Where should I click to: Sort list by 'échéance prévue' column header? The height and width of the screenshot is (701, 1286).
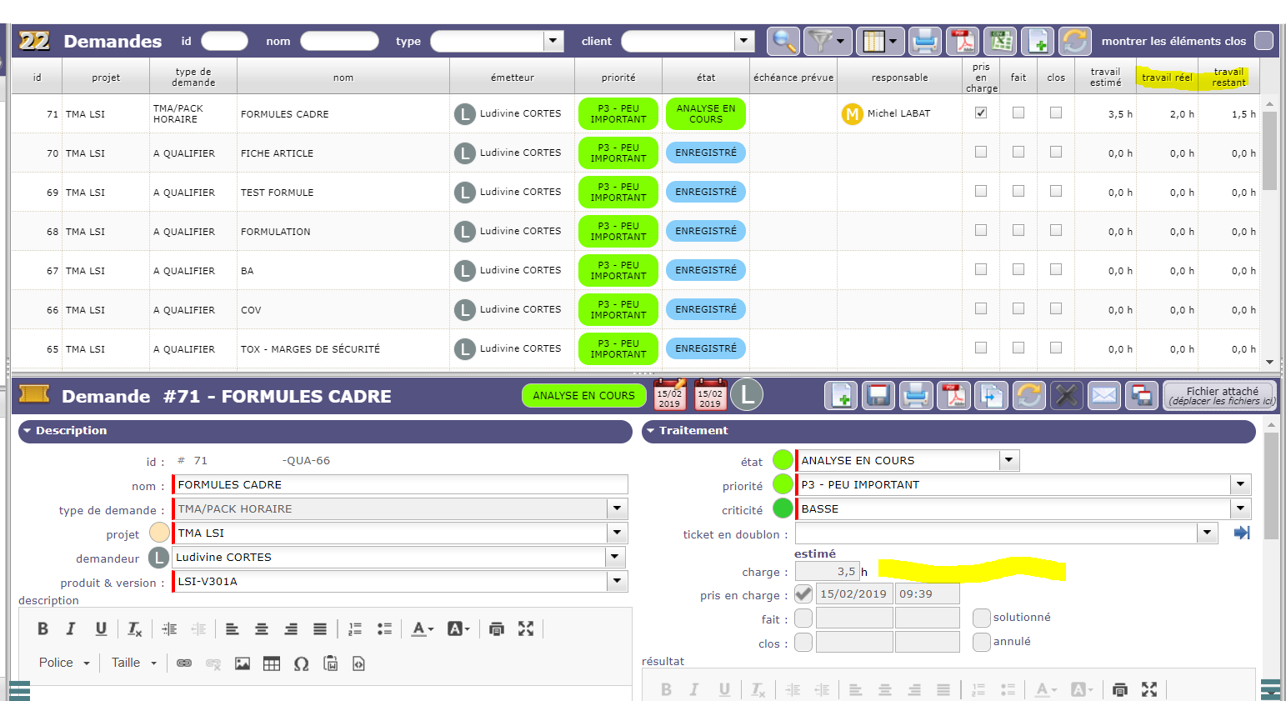793,78
